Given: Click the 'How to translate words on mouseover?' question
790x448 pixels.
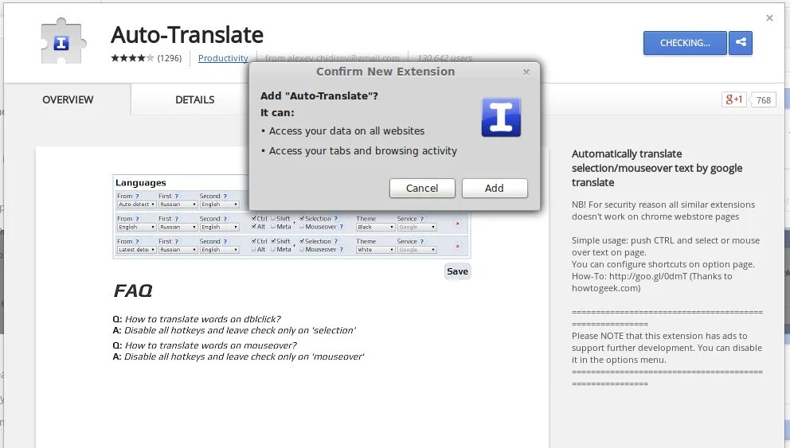Looking at the screenshot, I should tap(210, 345).
